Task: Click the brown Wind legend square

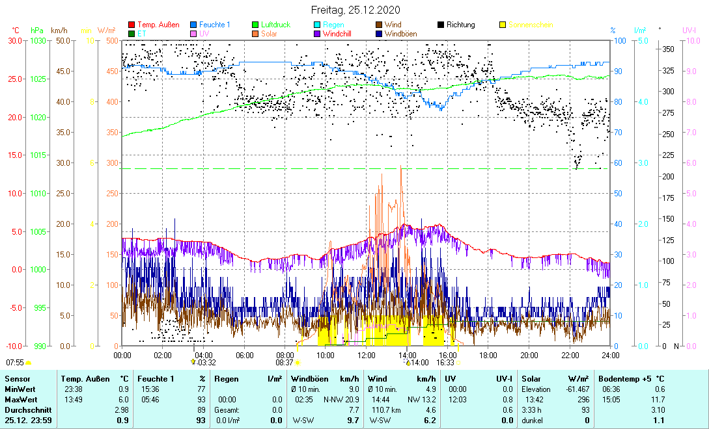Action: coord(379,25)
